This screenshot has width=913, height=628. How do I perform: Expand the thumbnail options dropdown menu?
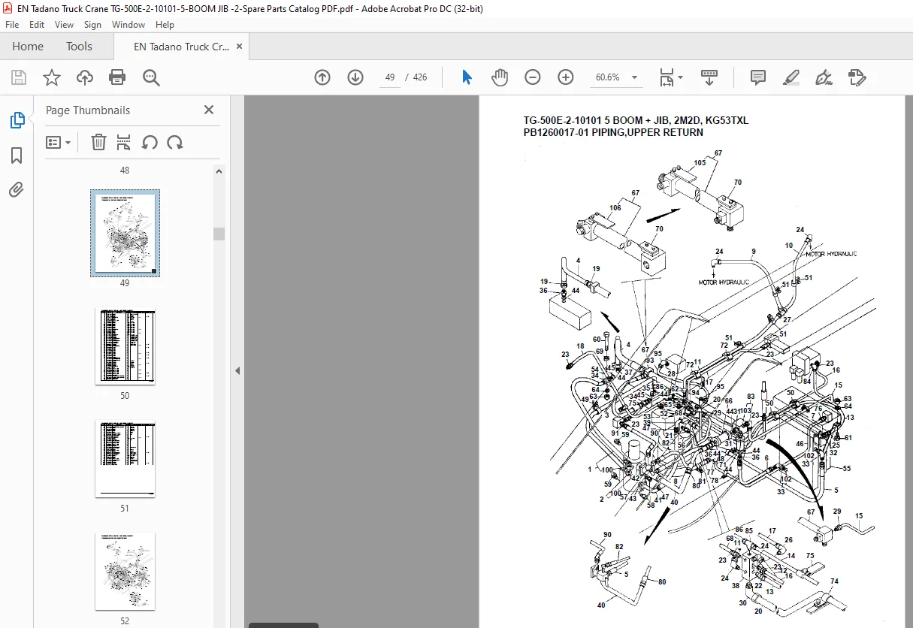[59, 142]
